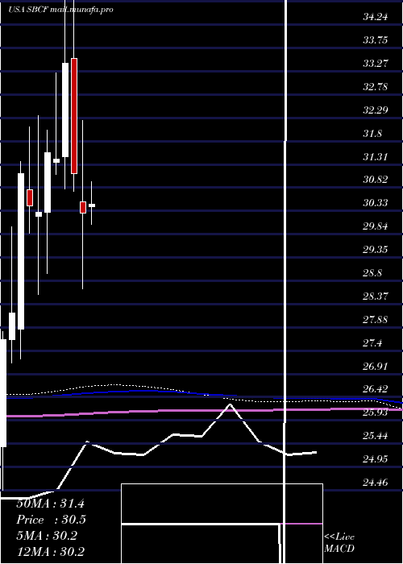
Task: Click the 31.31 price axis label
Action: (x=376, y=157)
